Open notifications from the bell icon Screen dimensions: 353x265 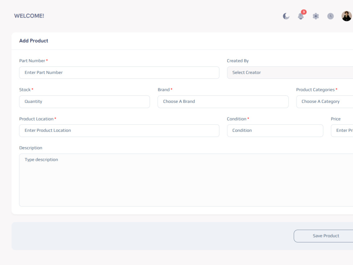click(x=301, y=16)
